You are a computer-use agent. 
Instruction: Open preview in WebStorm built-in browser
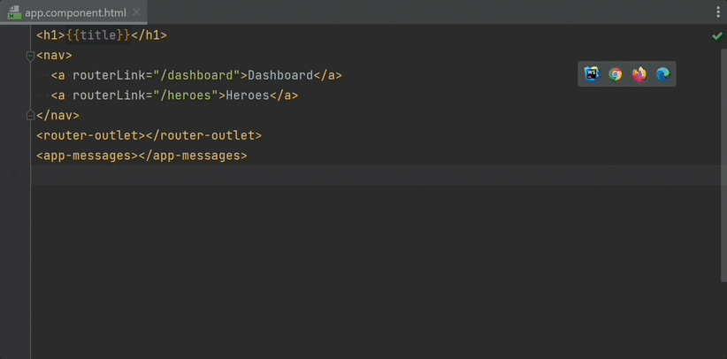click(592, 73)
